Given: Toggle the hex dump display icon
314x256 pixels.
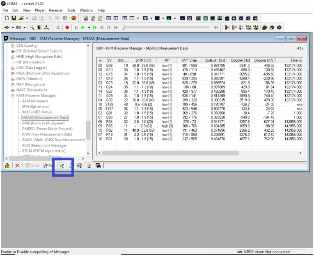Looking at the screenshot, I should coord(80,165).
